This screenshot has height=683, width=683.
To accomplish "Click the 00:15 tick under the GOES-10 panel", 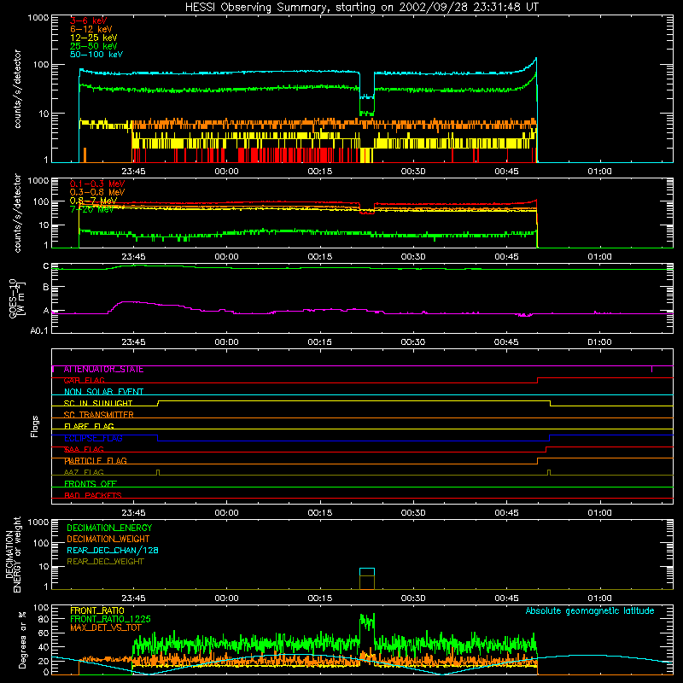I will [x=319, y=342].
